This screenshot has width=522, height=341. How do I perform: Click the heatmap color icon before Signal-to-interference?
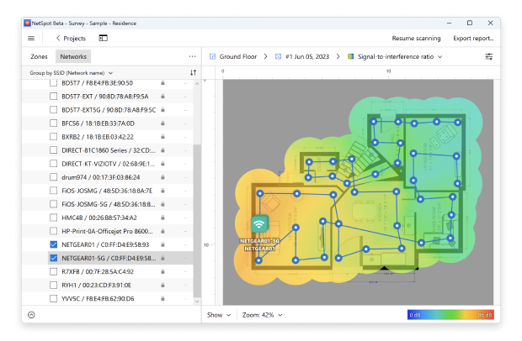(350, 56)
